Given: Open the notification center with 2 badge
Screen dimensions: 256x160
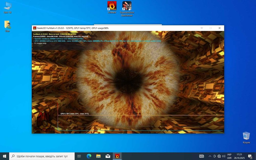Looking at the screenshot, I should (x=250, y=156).
